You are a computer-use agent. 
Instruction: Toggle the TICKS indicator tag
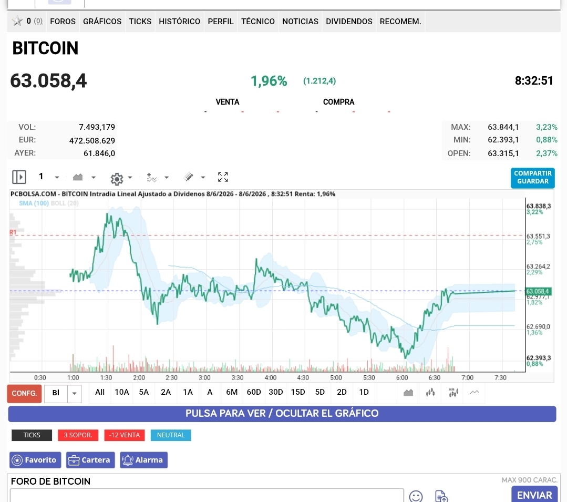32,435
